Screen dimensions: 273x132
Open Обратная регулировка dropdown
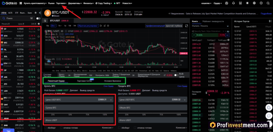point(88,26)
